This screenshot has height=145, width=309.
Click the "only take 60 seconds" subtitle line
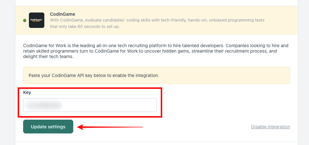(85, 26)
